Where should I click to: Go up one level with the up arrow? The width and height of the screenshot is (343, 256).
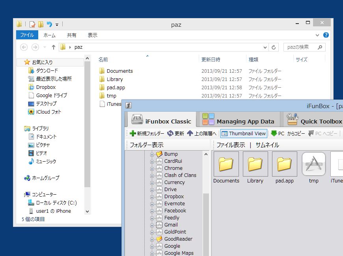pos(53,47)
